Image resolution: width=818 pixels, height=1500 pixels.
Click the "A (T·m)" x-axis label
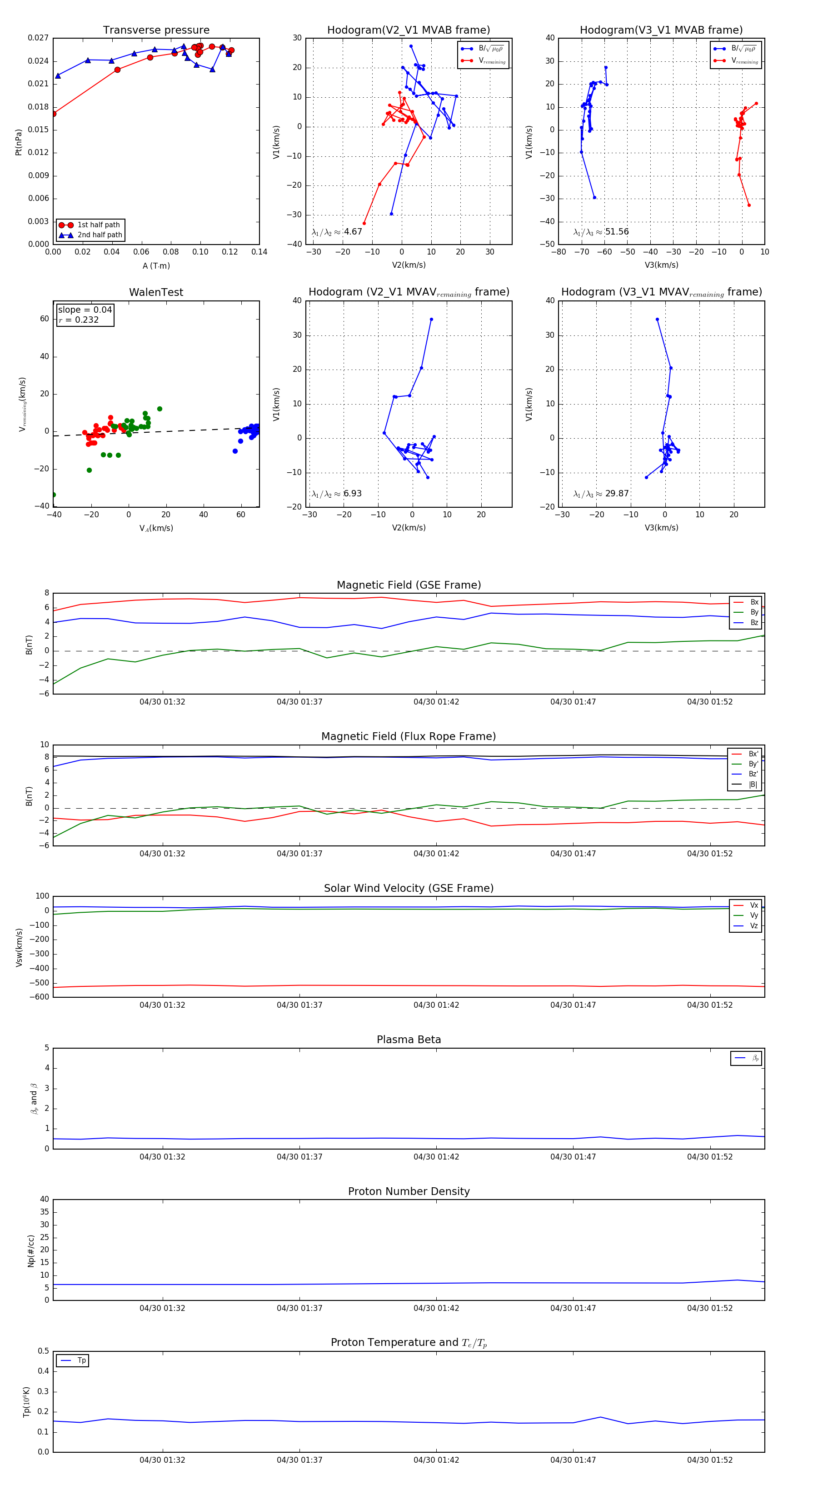click(x=156, y=266)
